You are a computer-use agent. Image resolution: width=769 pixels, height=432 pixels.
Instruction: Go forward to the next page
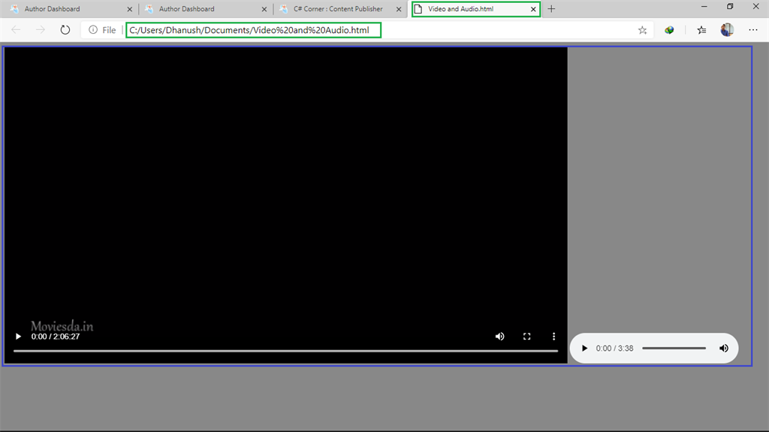pos(41,30)
